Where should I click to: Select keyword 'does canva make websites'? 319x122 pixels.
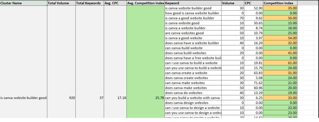pos(193,88)
